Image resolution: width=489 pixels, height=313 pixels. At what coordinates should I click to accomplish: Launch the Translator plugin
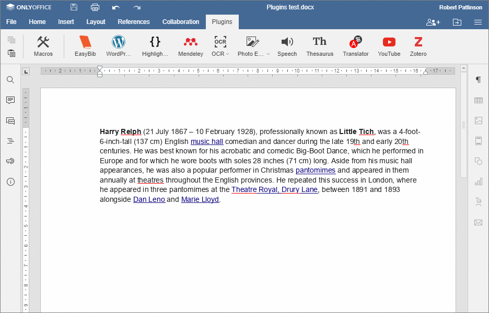(356, 46)
